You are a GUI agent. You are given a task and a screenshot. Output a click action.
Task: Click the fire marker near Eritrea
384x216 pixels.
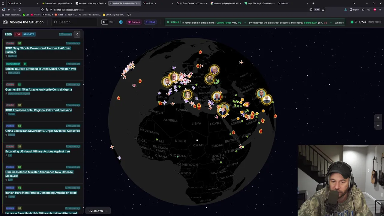click(233, 132)
